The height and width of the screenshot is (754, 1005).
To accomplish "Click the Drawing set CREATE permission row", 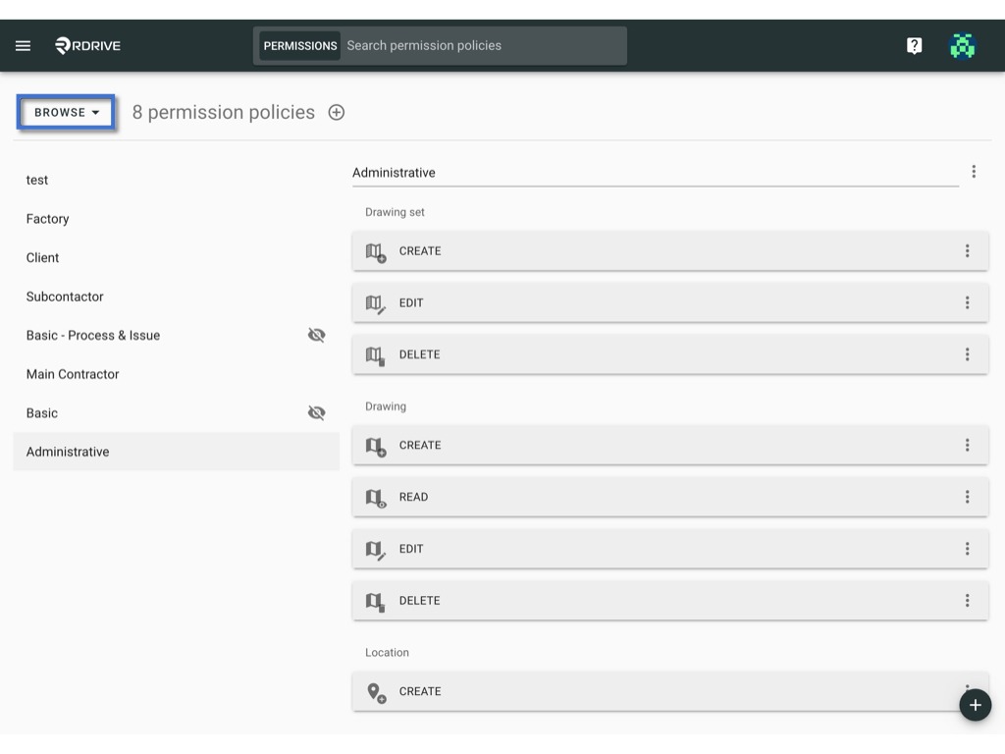I will 669,250.
